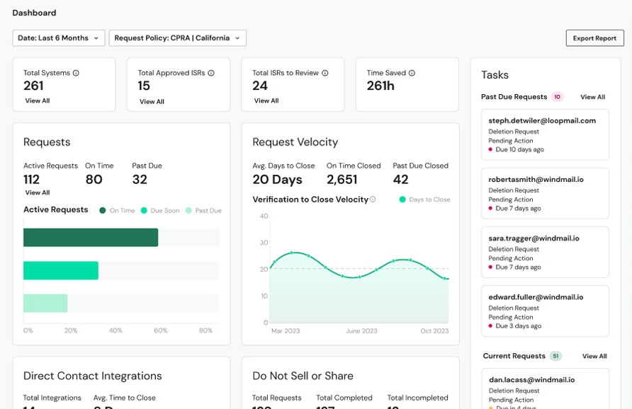The width and height of the screenshot is (632, 409).
Task: Click the Due Soon legend dot
Action: click(x=144, y=211)
